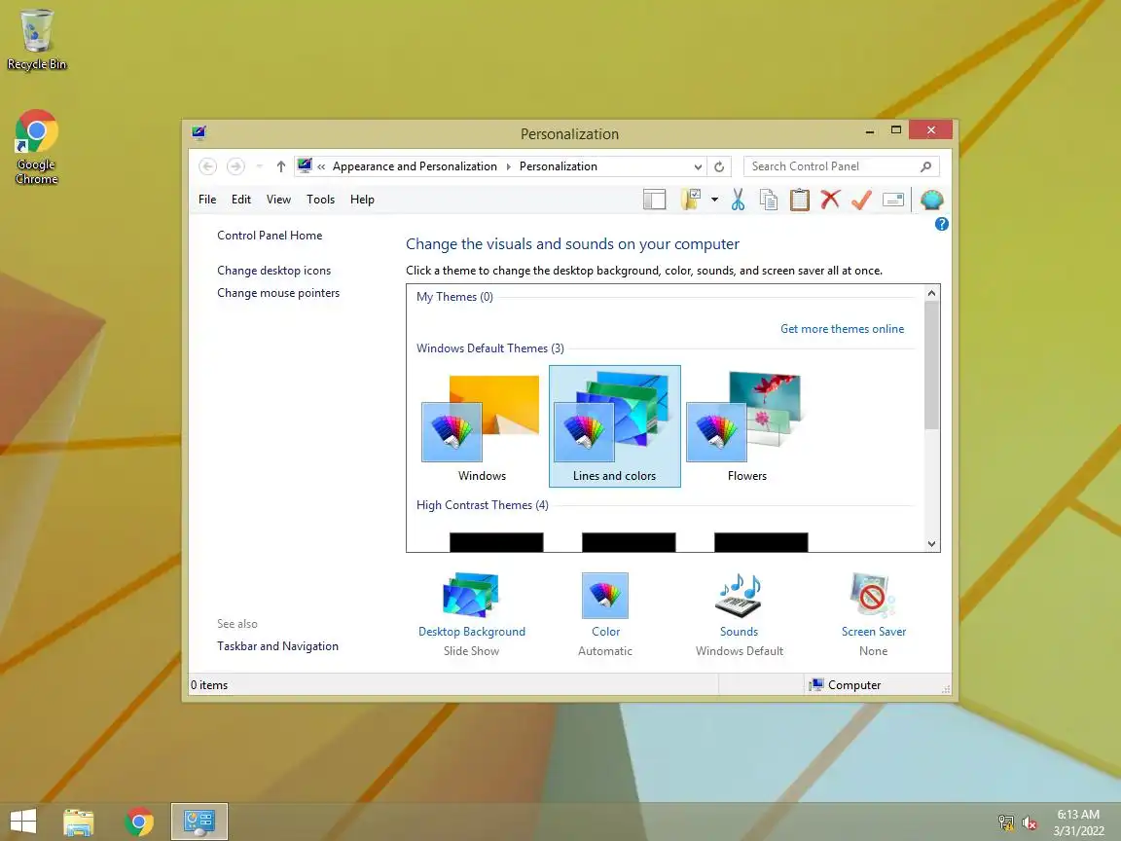
Task: Click the orange checkmark Properties icon
Action: 861,200
